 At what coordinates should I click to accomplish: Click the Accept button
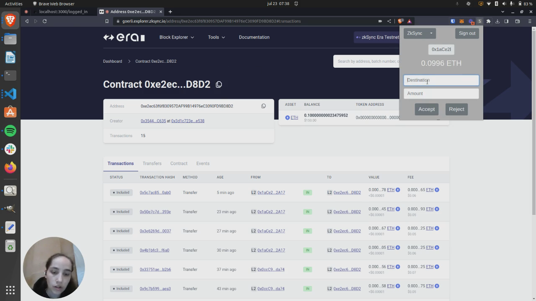[426, 109]
